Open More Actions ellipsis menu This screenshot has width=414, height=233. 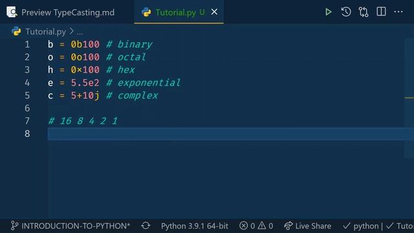(398, 12)
